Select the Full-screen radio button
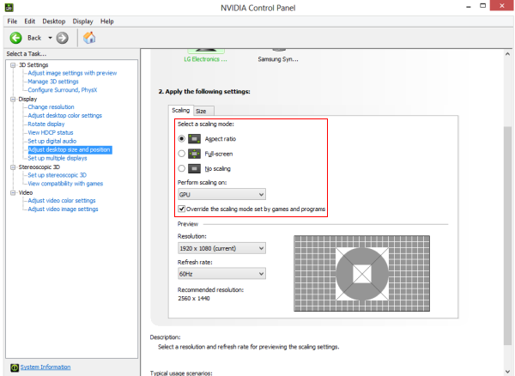This screenshot has height=376, width=515. pos(181,154)
